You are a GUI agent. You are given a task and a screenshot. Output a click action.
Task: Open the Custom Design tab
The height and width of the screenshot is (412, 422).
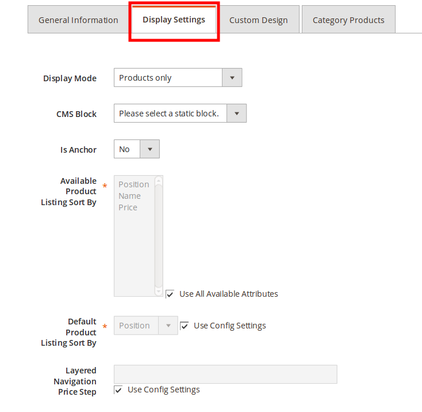click(x=258, y=20)
